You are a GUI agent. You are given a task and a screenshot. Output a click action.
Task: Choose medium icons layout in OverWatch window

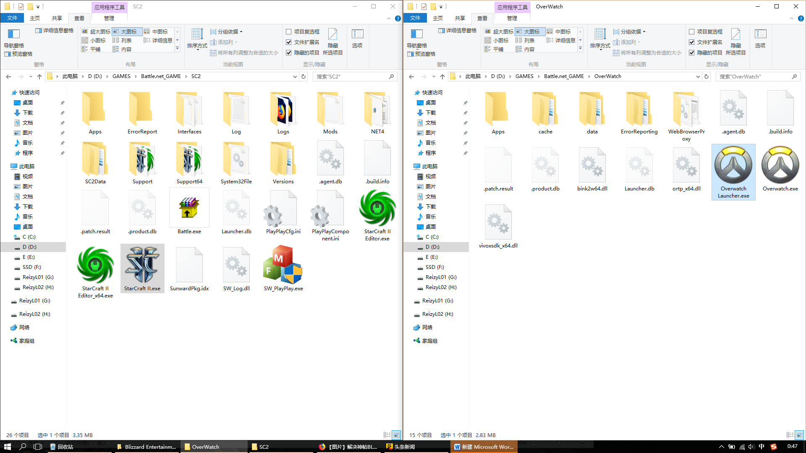coord(559,31)
